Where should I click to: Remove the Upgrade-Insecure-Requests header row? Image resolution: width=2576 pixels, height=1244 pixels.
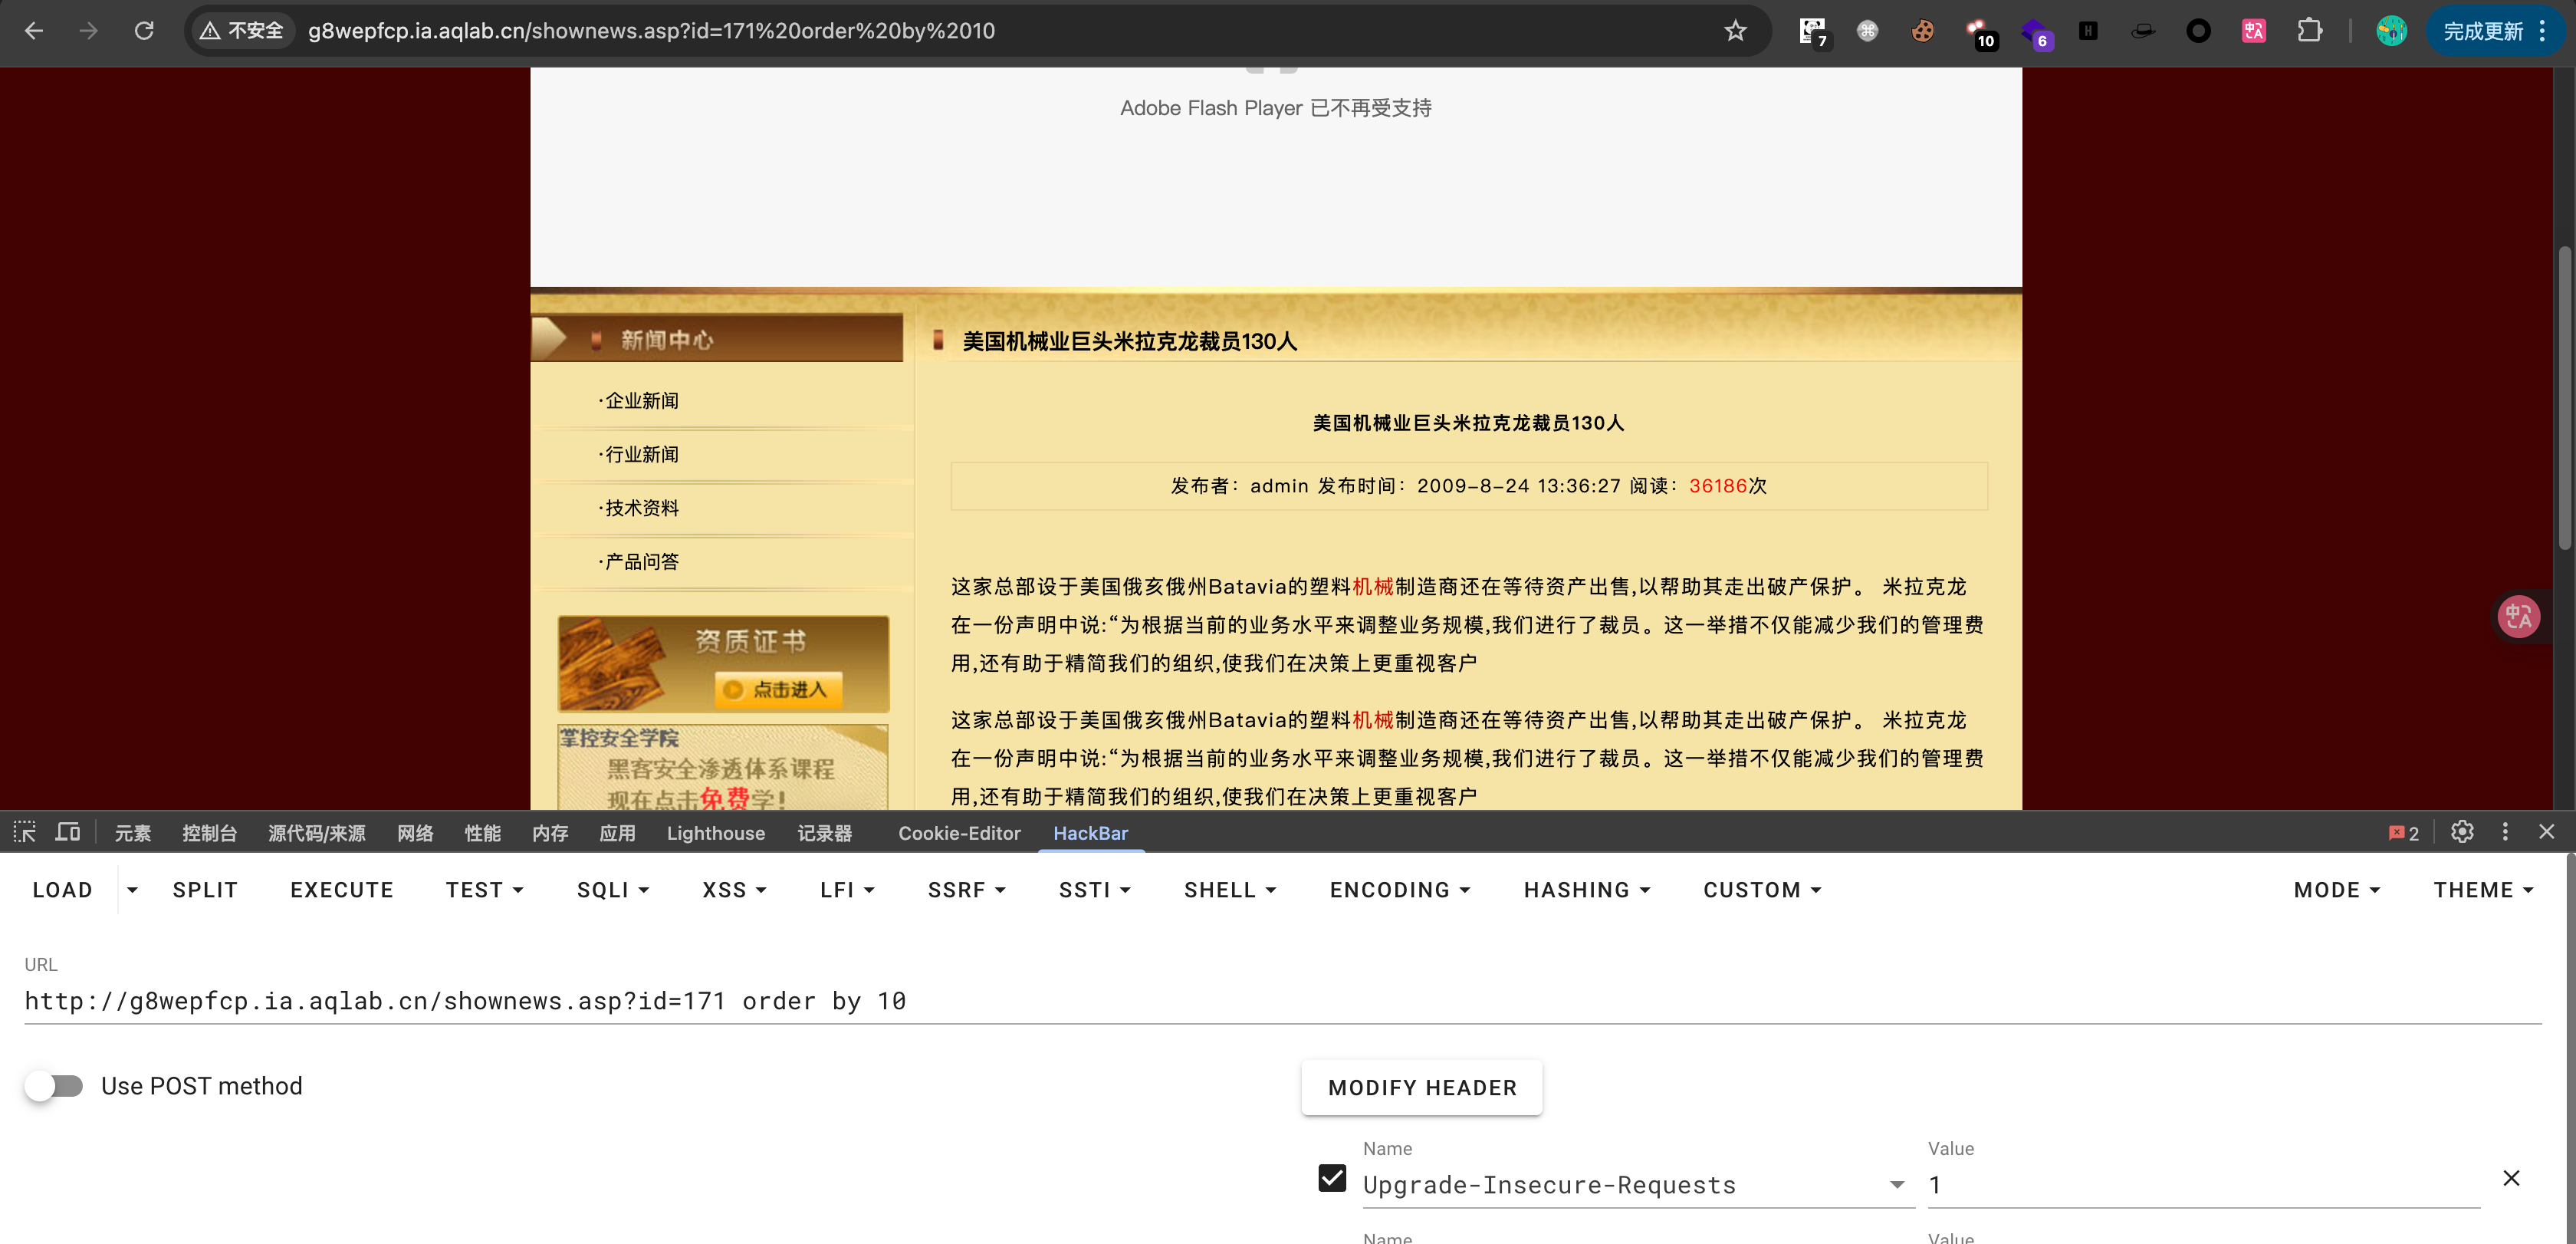pos(2511,1178)
